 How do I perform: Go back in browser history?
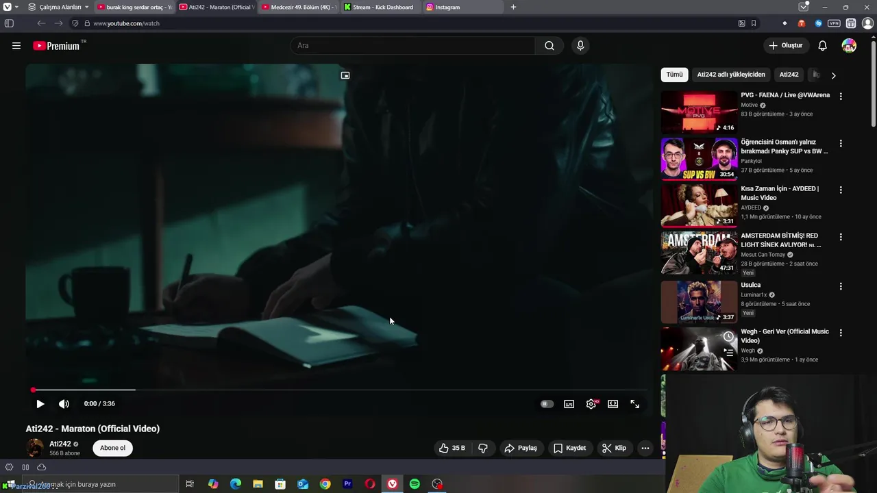41,23
